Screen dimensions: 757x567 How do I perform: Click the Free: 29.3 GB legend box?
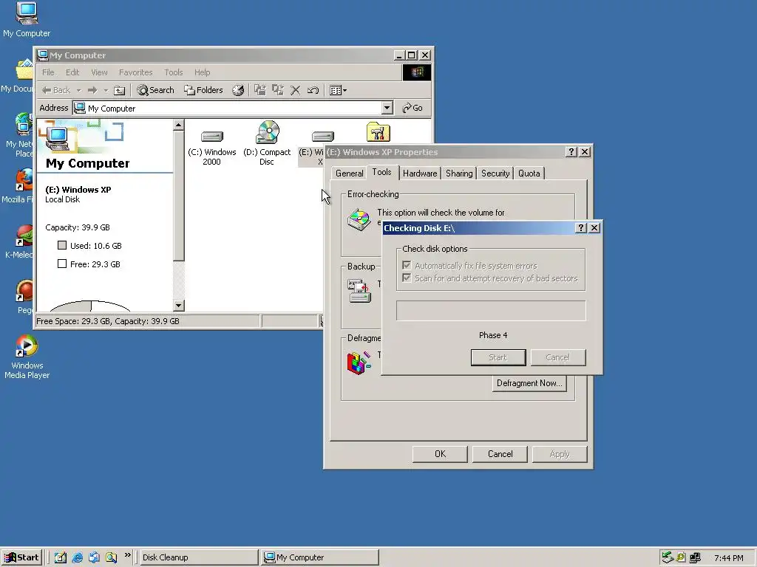coord(62,264)
